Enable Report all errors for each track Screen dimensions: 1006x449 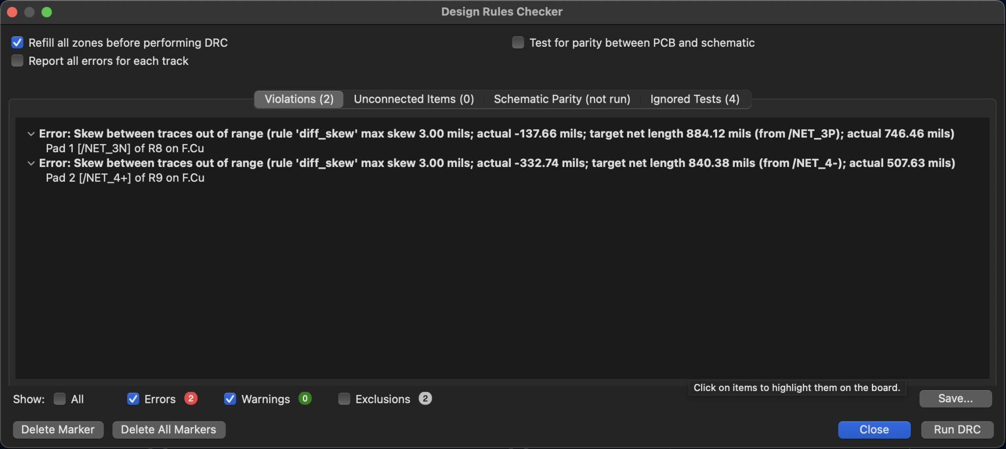pyautogui.click(x=17, y=61)
